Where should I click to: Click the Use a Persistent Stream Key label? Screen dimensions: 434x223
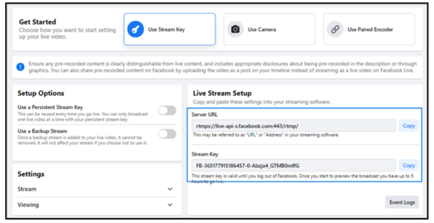(50, 107)
